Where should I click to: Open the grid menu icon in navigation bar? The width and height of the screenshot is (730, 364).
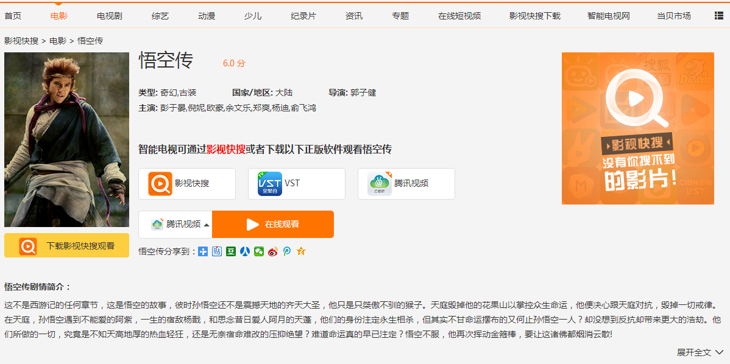[x=718, y=16]
